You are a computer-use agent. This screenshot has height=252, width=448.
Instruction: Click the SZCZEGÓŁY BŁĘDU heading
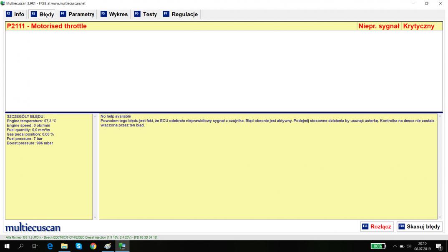26,116
